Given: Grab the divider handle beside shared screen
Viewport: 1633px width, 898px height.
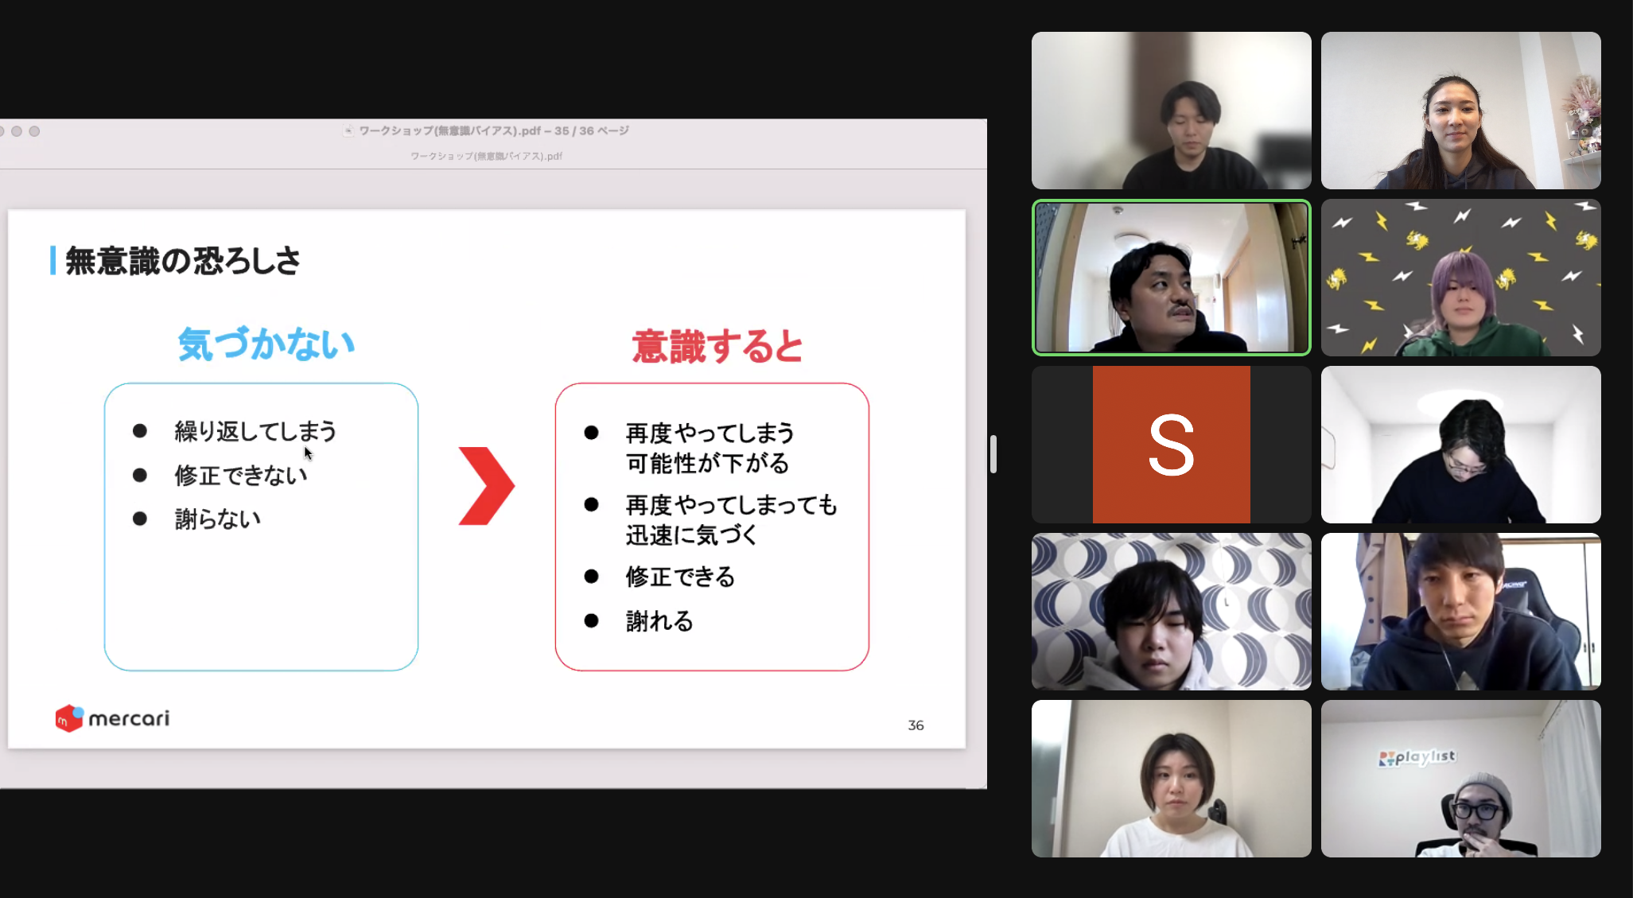Looking at the screenshot, I should (993, 454).
